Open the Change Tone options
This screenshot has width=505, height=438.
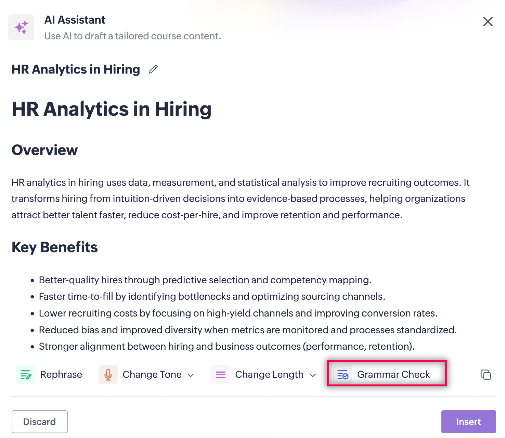click(152, 375)
